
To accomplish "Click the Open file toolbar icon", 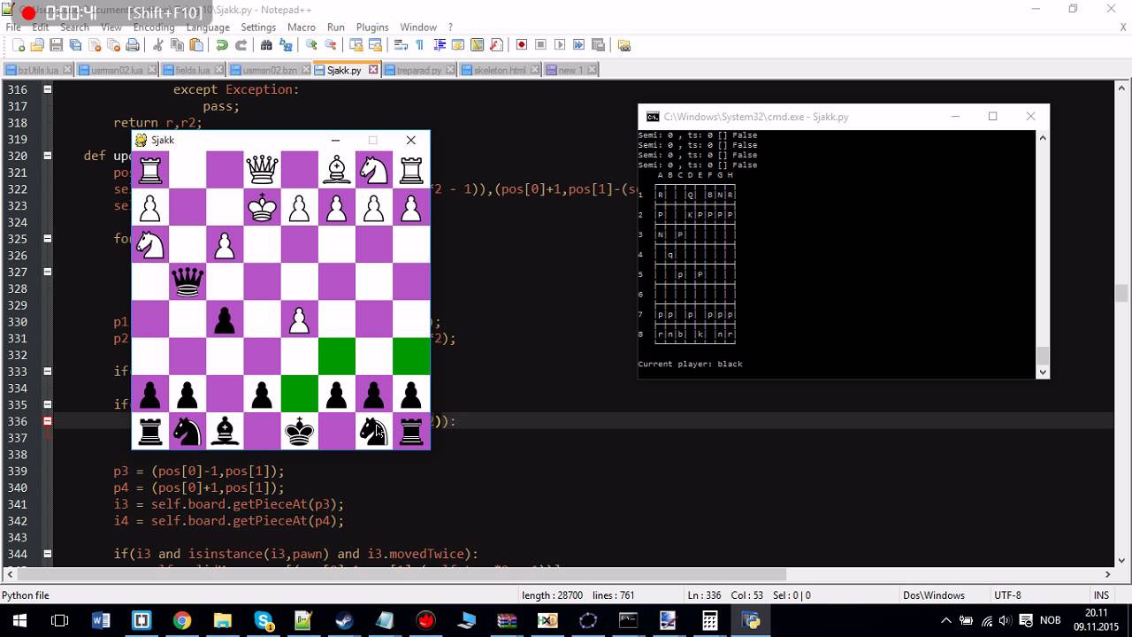I will [x=37, y=45].
